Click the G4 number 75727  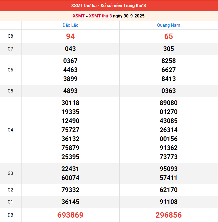[70, 130]
